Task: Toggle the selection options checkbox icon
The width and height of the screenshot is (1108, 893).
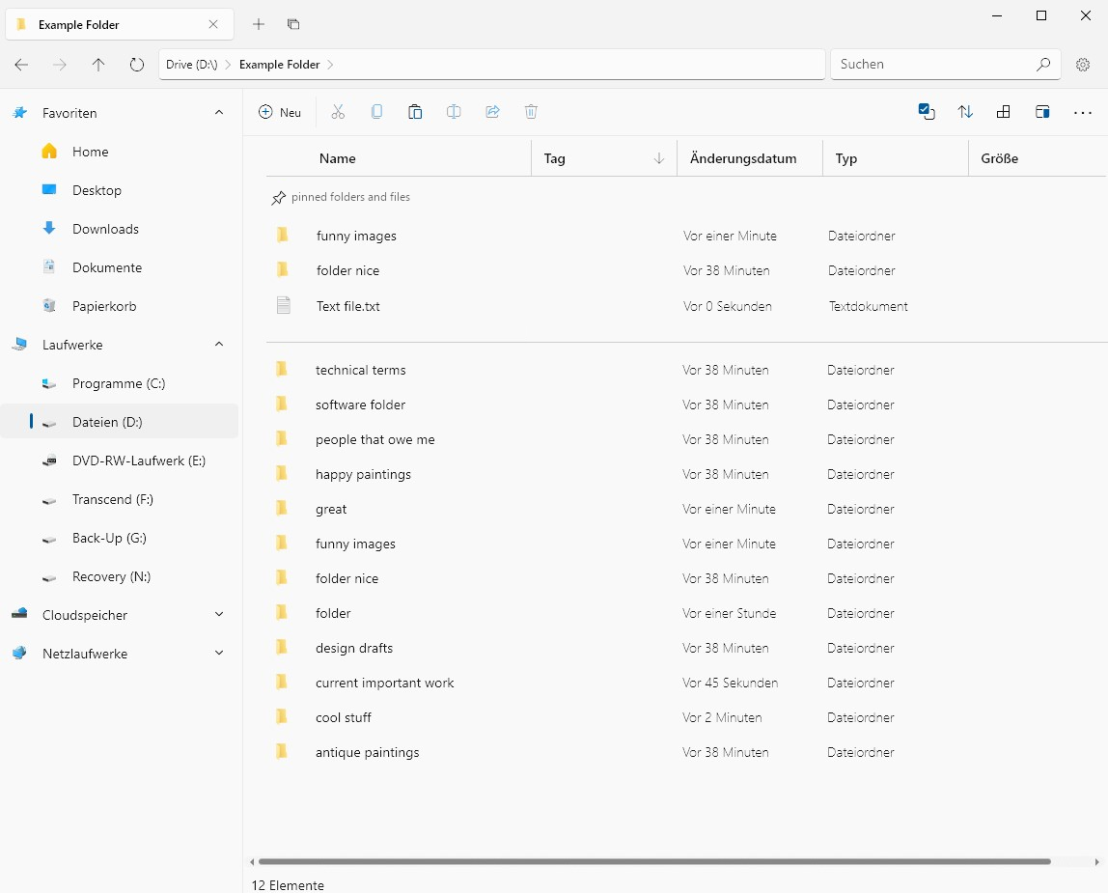Action: click(927, 112)
